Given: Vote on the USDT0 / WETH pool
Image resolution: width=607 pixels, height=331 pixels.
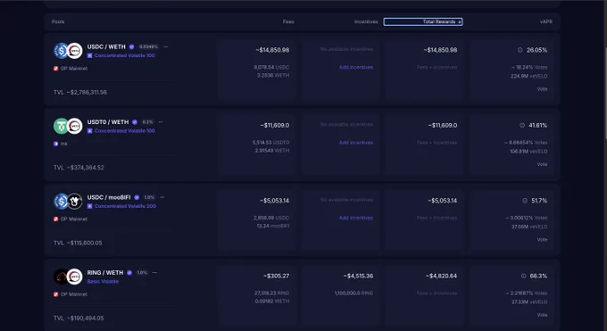Looking at the screenshot, I should tap(542, 164).
